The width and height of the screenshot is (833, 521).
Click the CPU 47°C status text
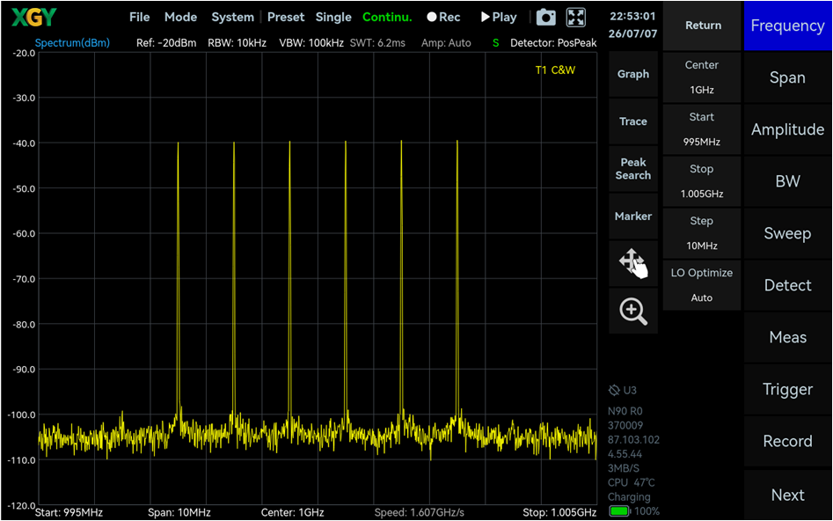point(631,483)
